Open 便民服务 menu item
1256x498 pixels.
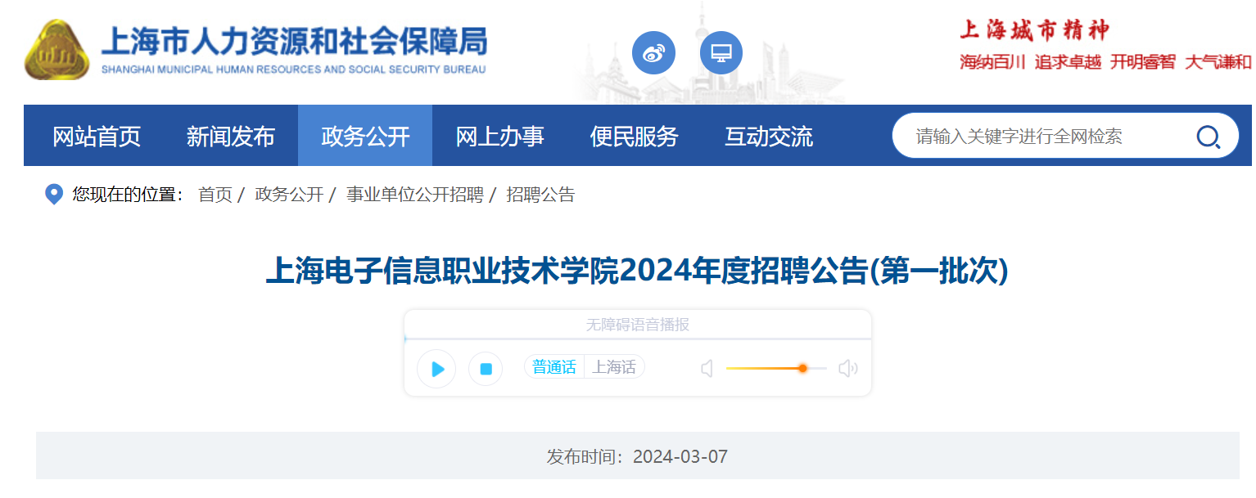635,136
